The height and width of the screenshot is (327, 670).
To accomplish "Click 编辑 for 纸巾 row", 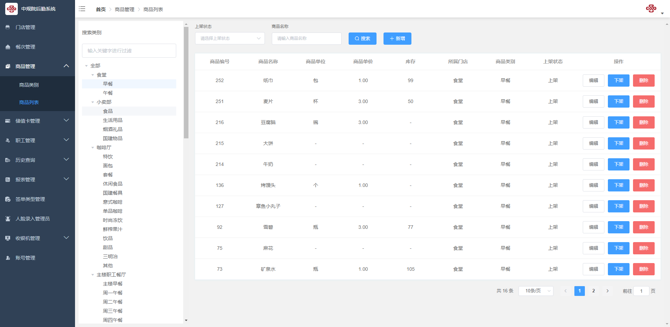I will coord(594,80).
